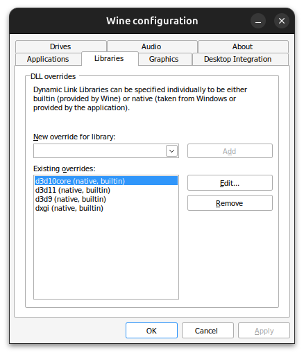Switch to the Applications tab
Image resolution: width=304 pixels, height=355 pixels.
click(48, 59)
